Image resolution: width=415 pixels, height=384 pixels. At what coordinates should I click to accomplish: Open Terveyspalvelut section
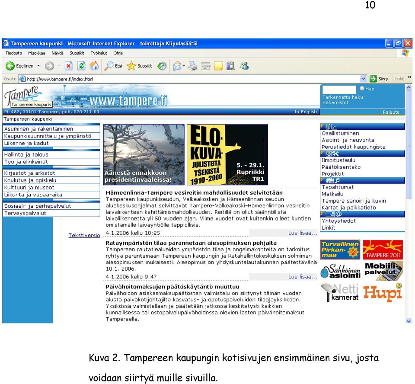pos(51,213)
